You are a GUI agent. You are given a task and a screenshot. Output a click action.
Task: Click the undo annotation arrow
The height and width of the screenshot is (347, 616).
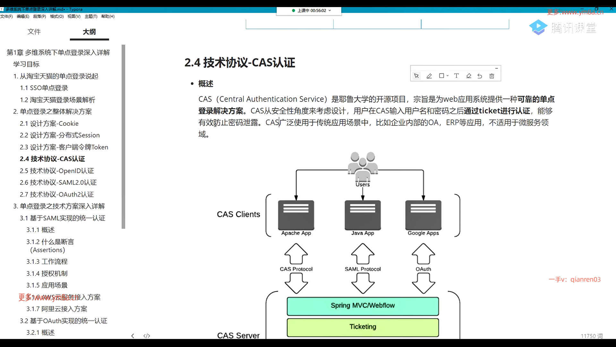tap(480, 76)
